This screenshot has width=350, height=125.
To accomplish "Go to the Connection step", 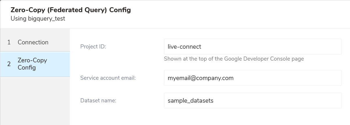I will [x=35, y=42].
